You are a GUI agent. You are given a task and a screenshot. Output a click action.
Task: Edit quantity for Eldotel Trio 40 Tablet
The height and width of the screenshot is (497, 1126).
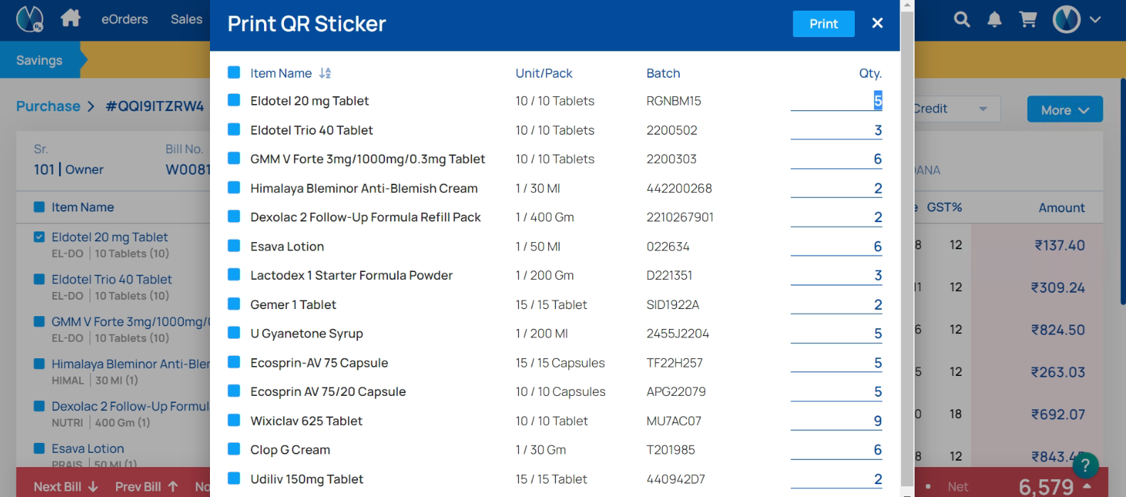[836, 130]
